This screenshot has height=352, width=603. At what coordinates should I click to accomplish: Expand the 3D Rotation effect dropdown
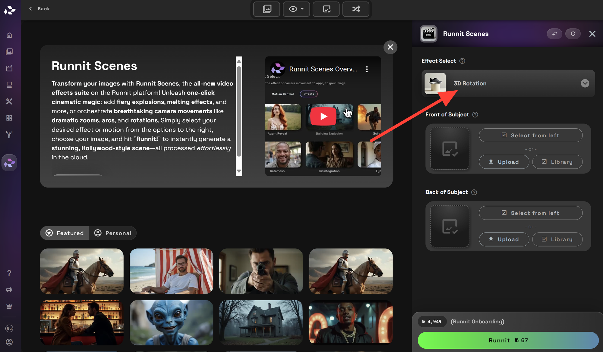click(585, 83)
